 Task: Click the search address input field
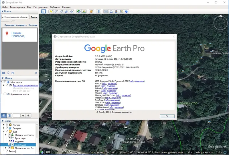pyautogui.click(x=15, y=17)
